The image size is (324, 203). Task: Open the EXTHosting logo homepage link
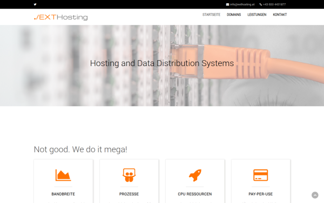coord(61,17)
